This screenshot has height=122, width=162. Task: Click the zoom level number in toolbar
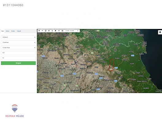point(78,31)
